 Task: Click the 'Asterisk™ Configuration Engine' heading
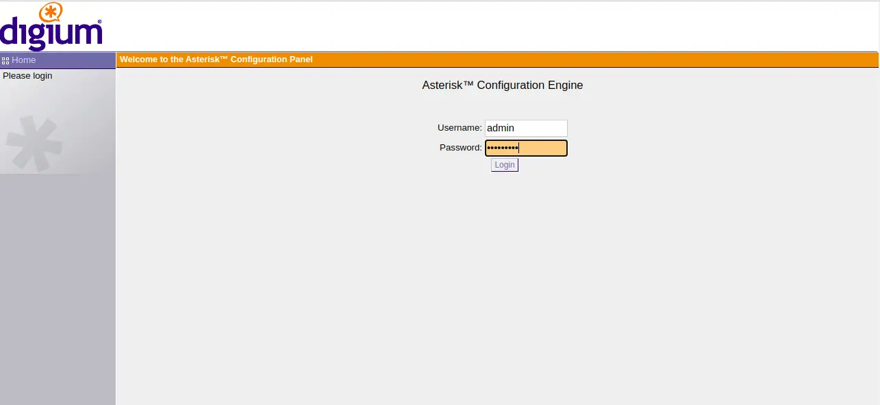pos(503,86)
